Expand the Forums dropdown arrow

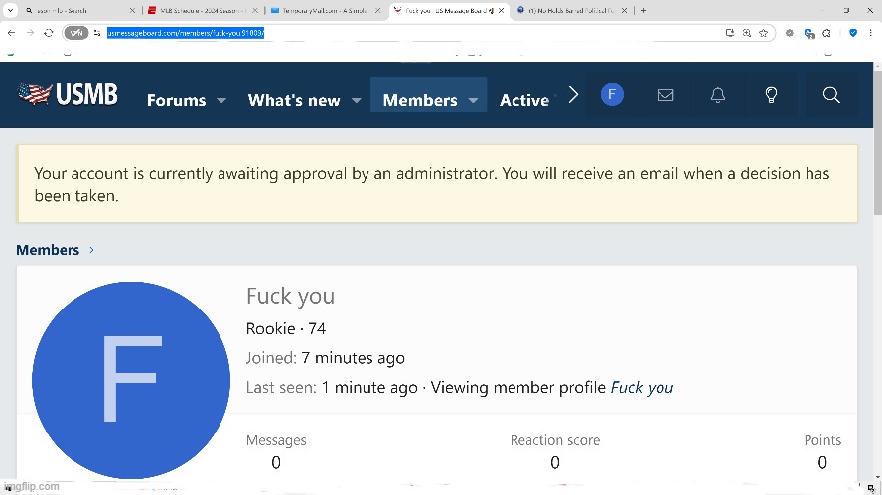click(221, 101)
